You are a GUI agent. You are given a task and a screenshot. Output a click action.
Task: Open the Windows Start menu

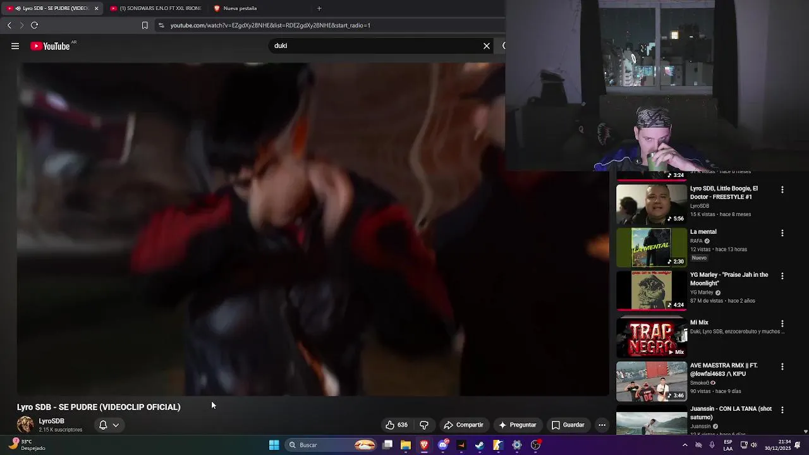click(x=274, y=445)
